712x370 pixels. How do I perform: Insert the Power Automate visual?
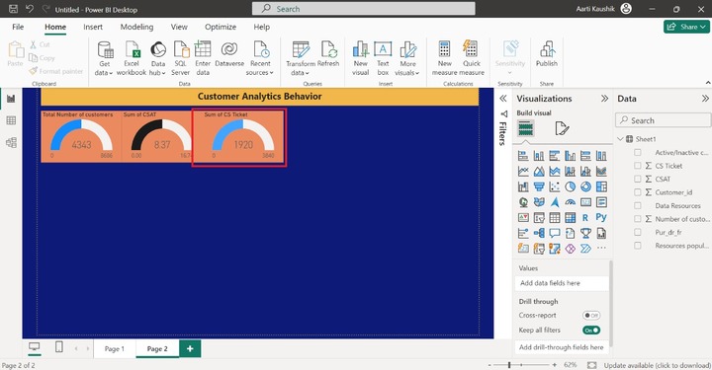tap(585, 249)
